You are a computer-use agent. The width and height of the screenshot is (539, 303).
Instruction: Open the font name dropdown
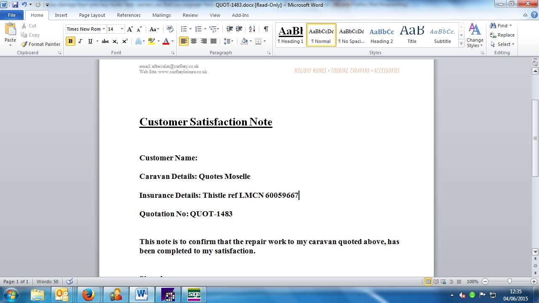(104, 29)
